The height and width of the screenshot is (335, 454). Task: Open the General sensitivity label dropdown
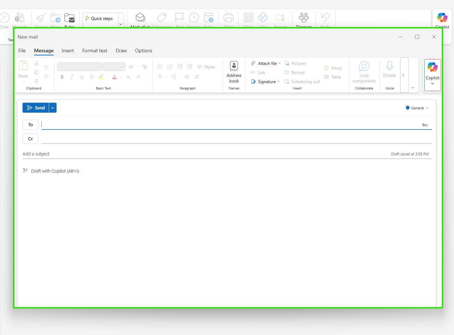click(417, 108)
